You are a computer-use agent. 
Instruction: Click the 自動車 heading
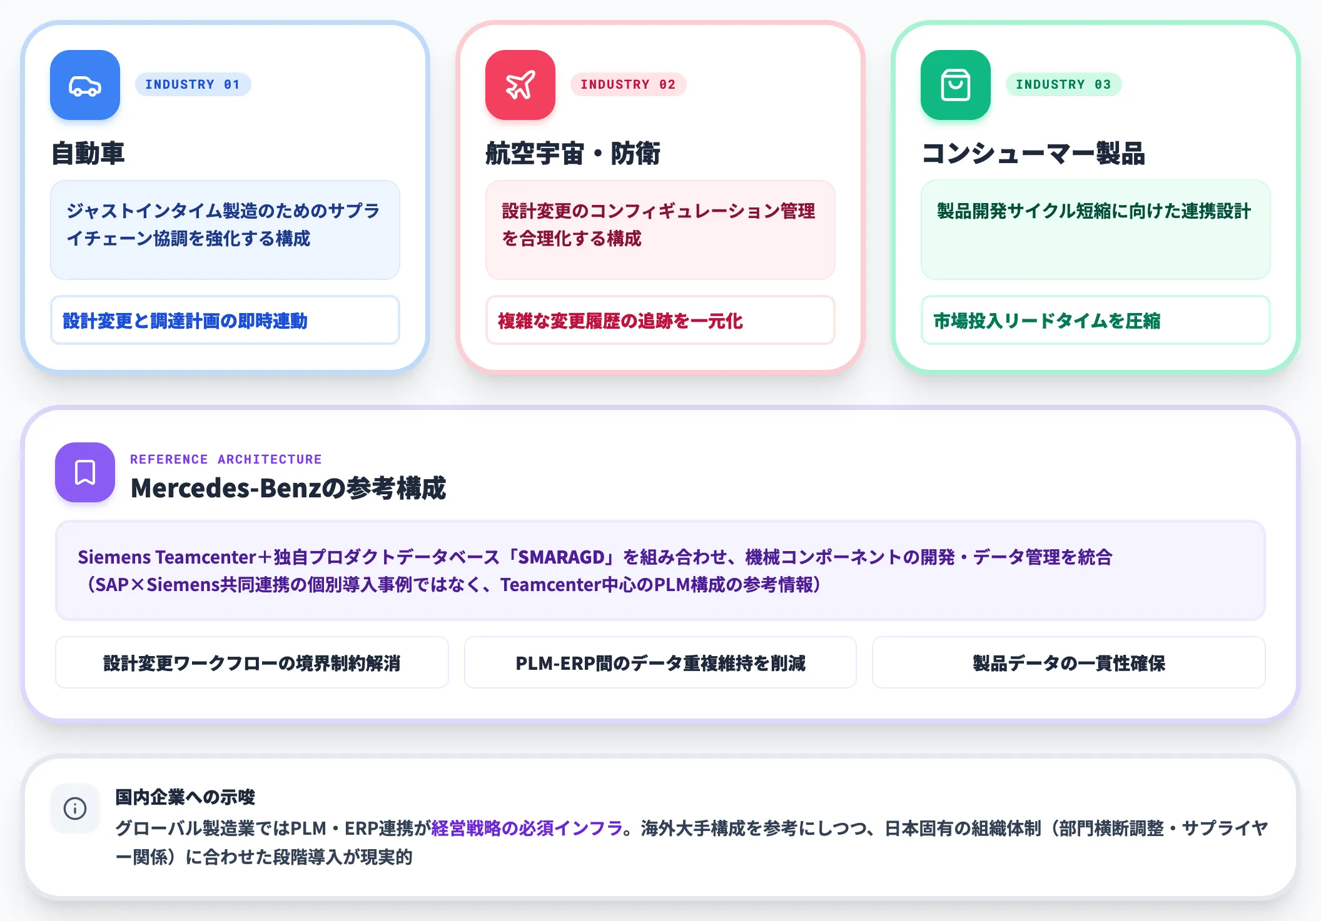tap(88, 153)
